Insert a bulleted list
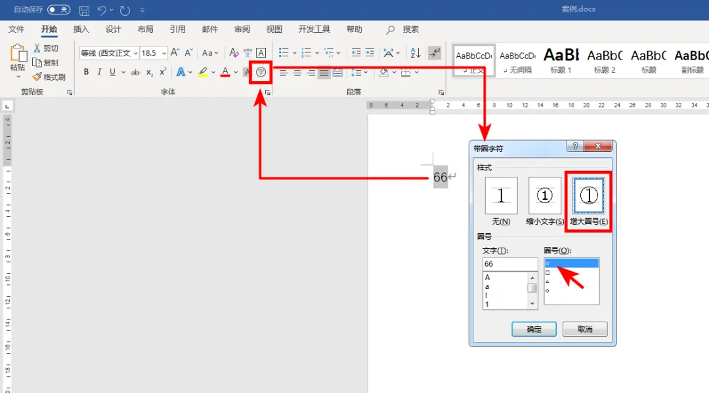Screen dimensions: 709x393 coord(284,53)
